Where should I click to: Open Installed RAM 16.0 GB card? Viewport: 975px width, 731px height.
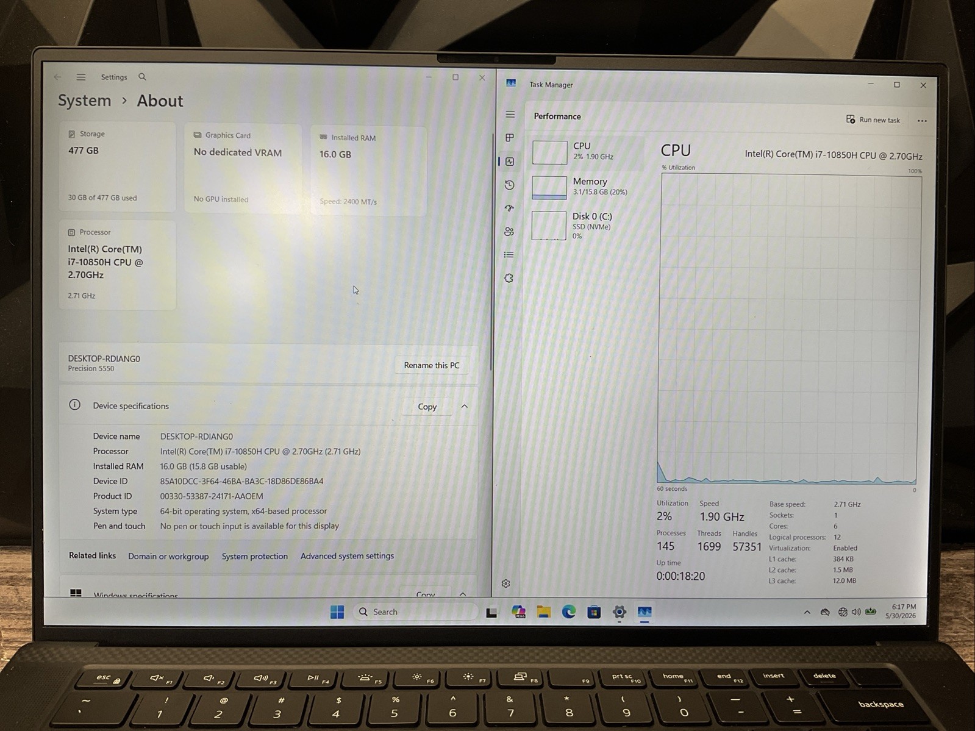pyautogui.click(x=368, y=171)
